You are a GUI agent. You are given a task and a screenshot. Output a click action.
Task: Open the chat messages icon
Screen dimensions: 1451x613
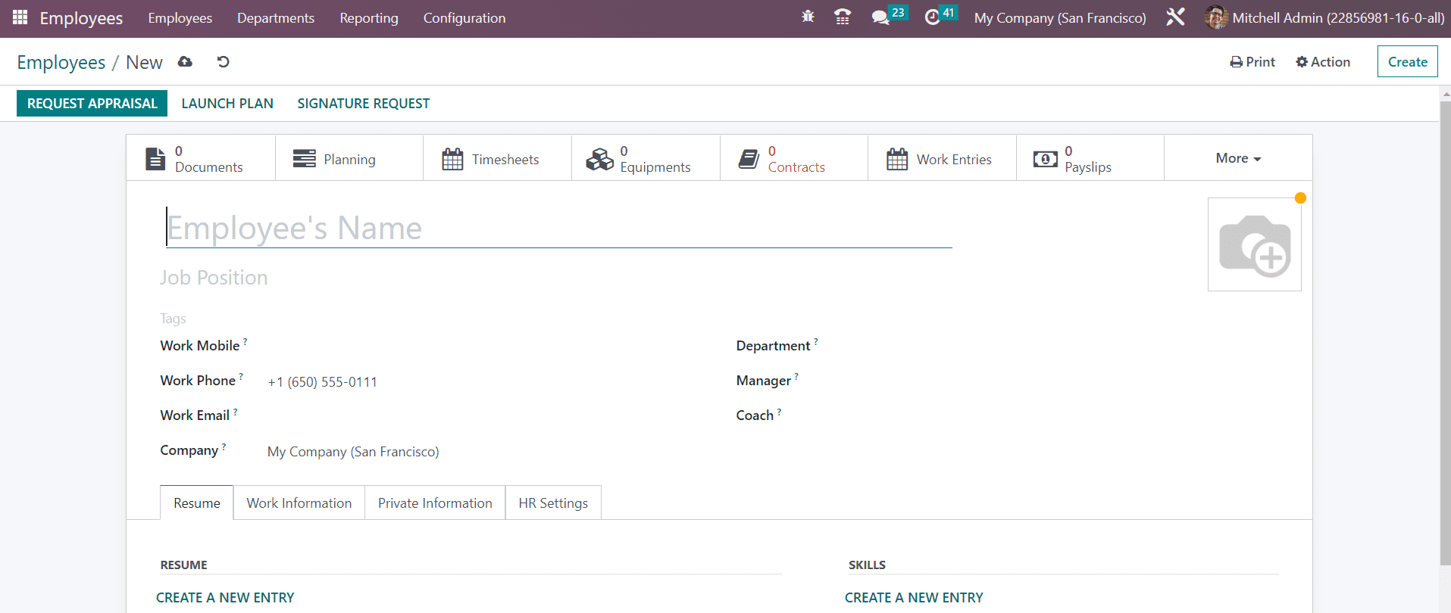(880, 17)
